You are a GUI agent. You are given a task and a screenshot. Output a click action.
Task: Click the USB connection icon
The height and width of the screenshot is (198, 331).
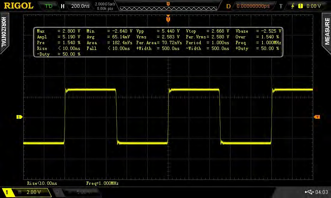point(309,192)
